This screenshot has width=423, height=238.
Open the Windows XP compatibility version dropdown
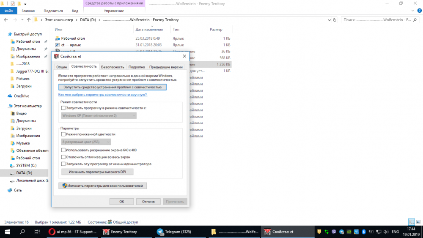(99, 116)
